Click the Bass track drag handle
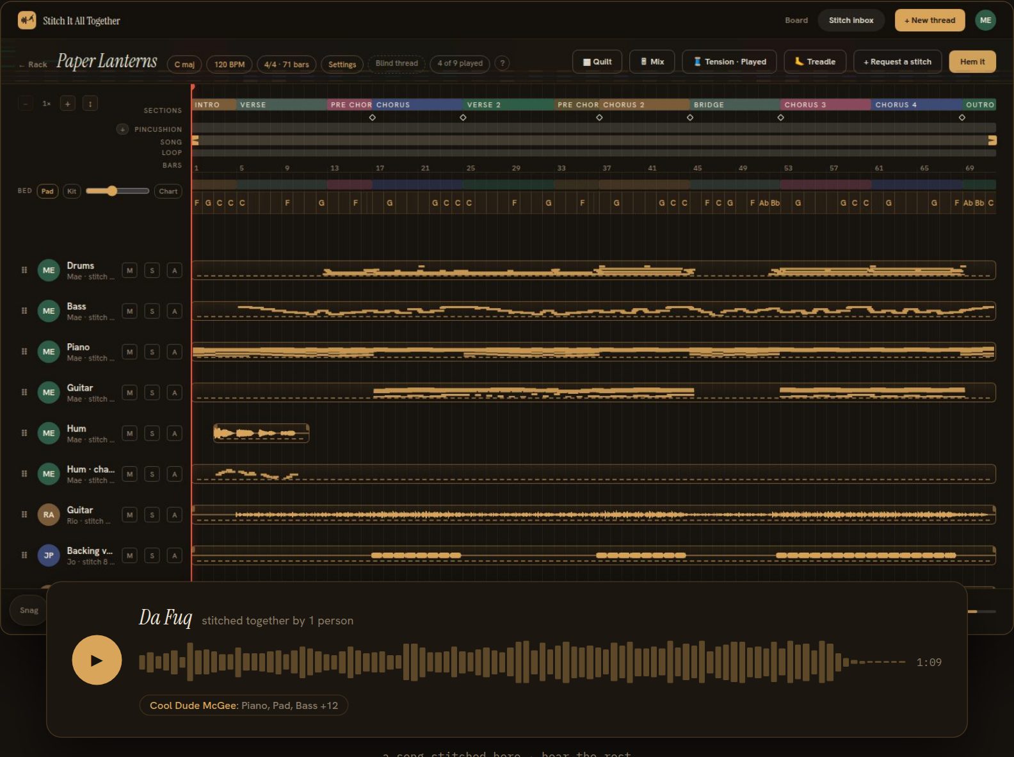Screen dimensions: 1014x757 (x=24, y=311)
